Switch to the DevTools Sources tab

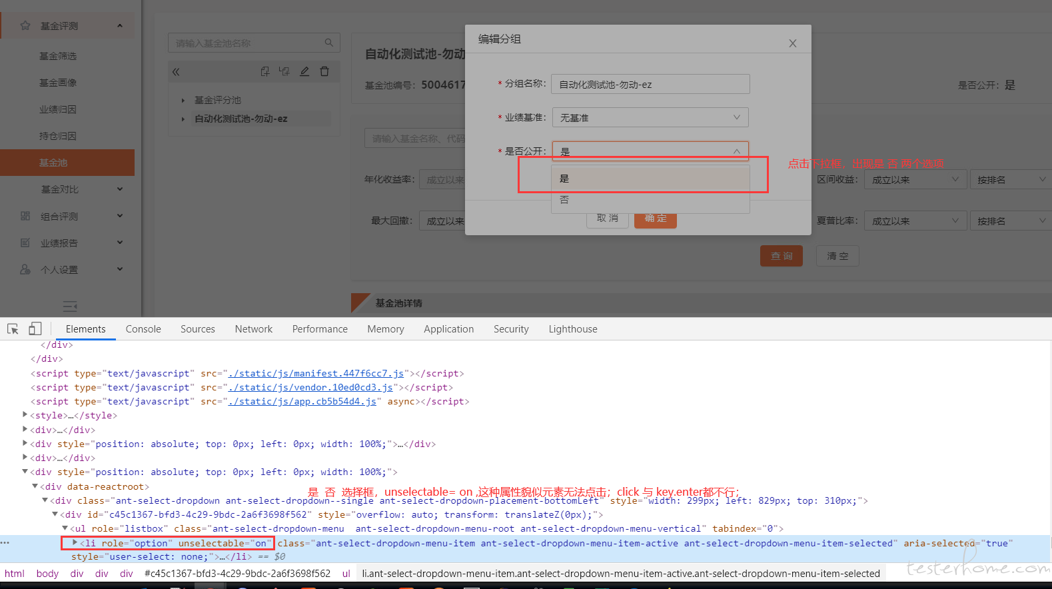click(x=198, y=329)
